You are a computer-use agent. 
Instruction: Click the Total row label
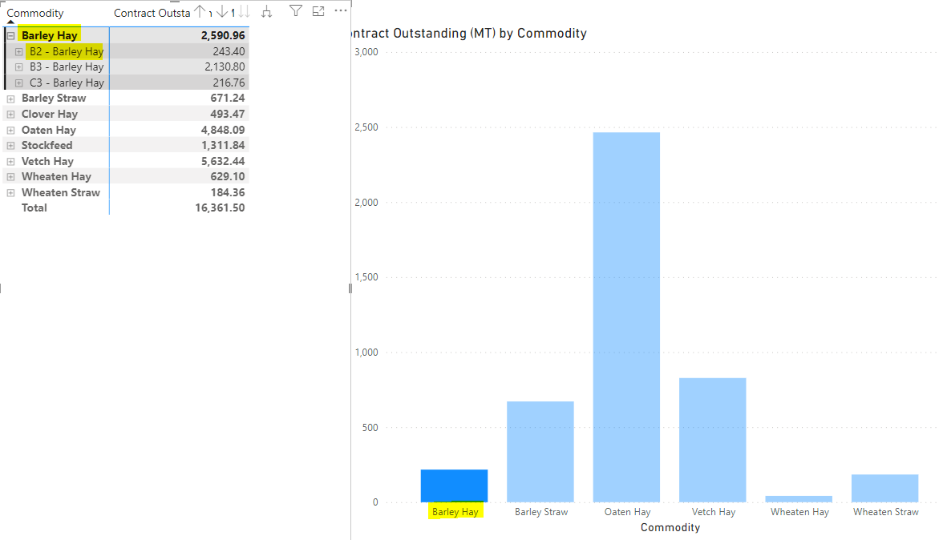click(34, 208)
